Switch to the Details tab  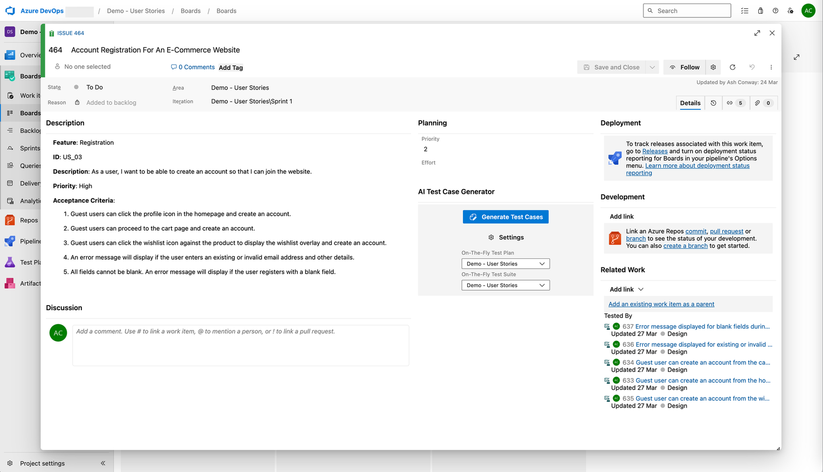coord(690,103)
